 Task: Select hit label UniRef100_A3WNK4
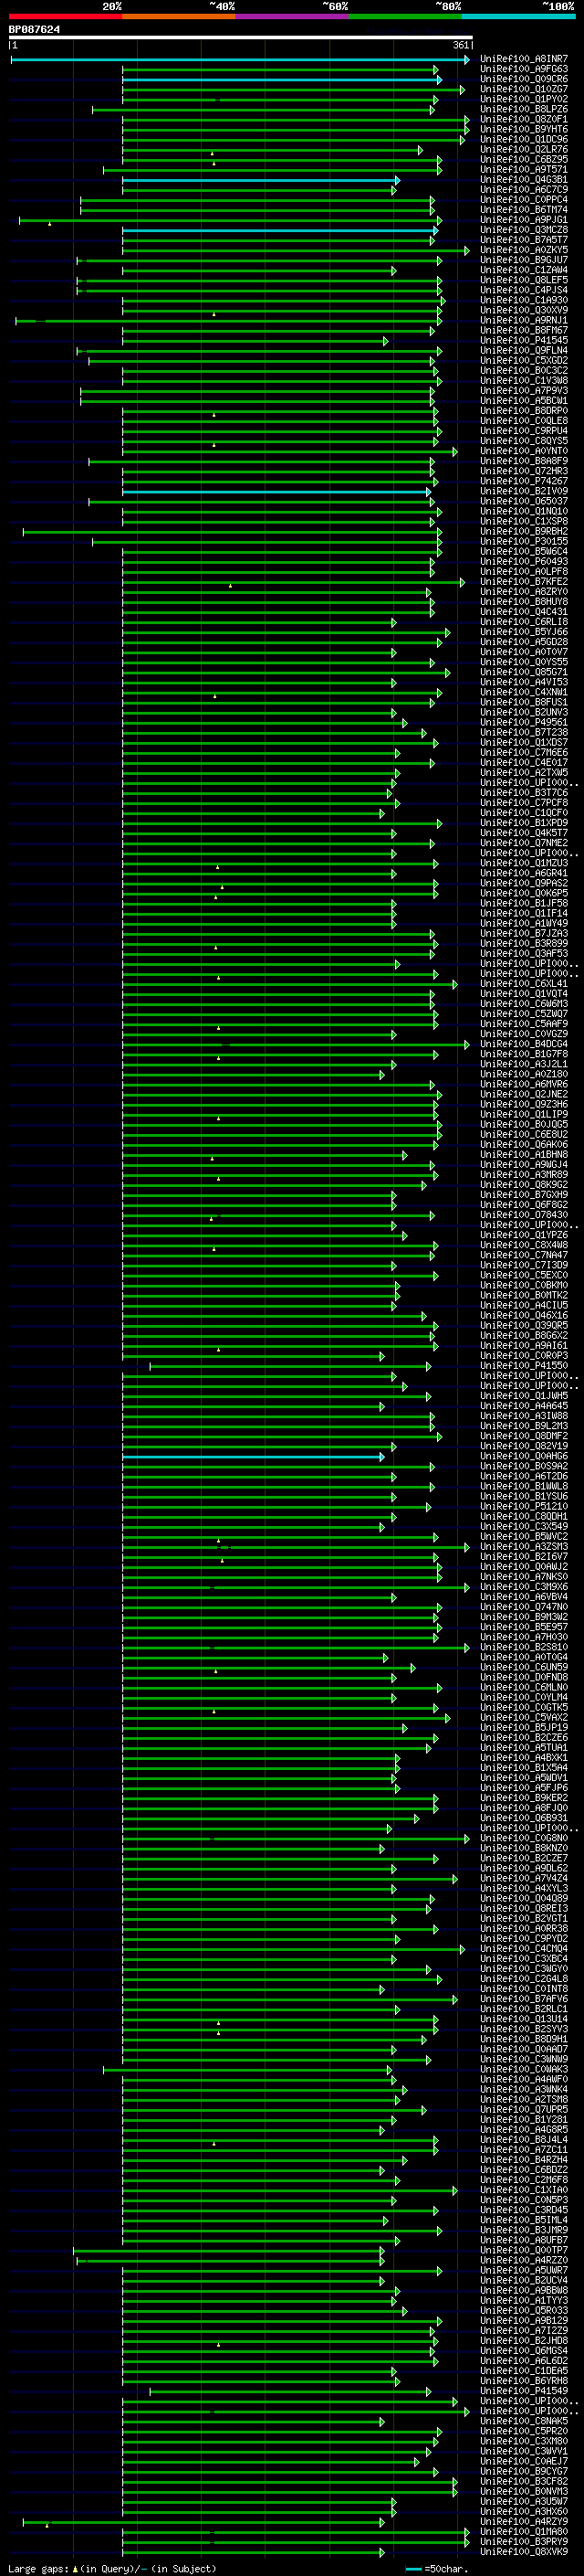point(523,2090)
